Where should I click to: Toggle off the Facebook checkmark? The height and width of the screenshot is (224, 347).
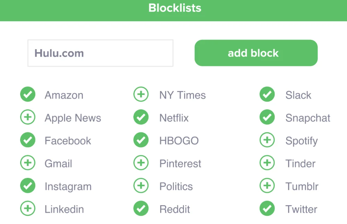[28, 140]
